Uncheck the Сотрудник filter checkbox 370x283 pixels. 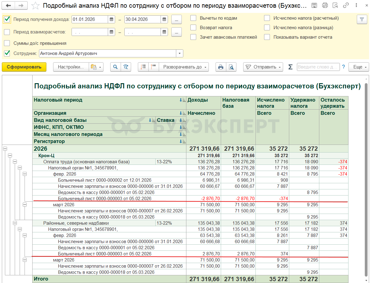coord(7,53)
